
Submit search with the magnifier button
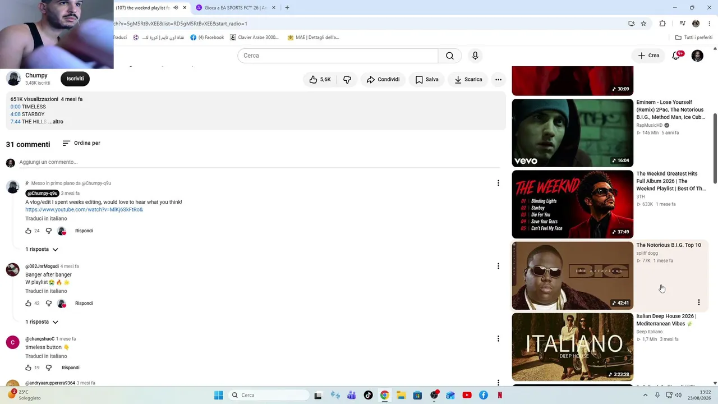coord(450,56)
